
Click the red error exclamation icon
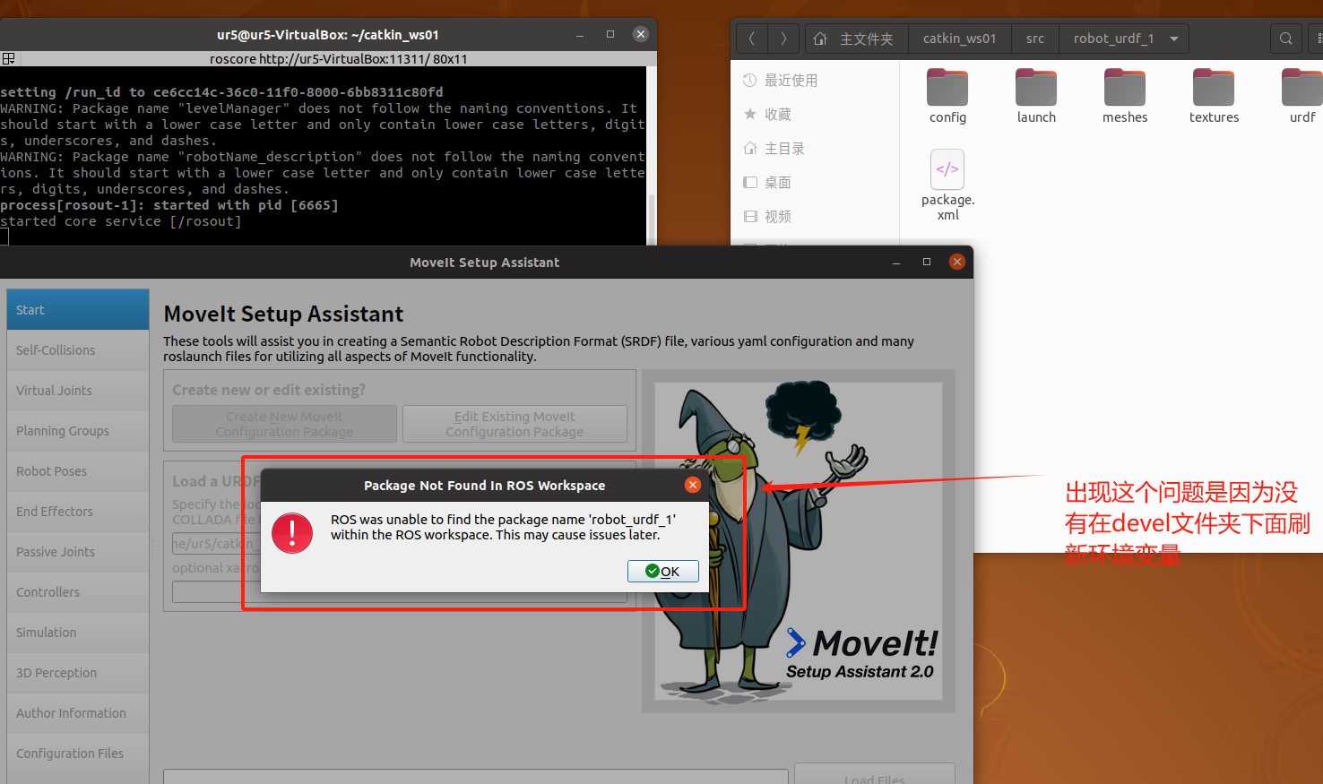(291, 533)
